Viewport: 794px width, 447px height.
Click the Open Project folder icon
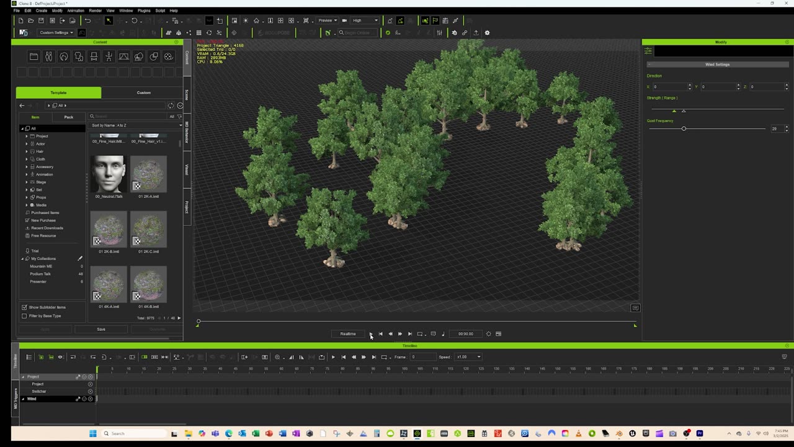click(30, 20)
